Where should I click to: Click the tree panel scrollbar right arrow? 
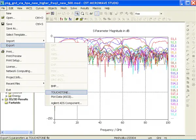point(31,132)
